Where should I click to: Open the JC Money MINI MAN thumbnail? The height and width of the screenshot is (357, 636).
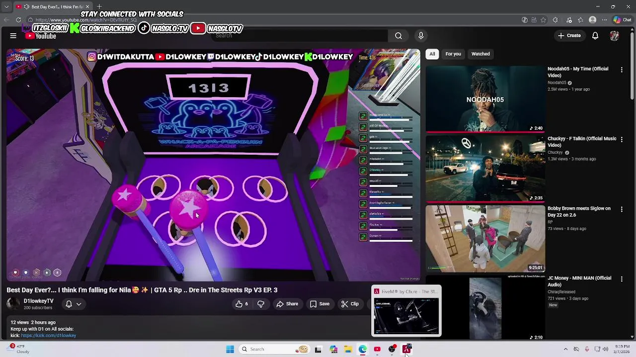click(x=485, y=309)
